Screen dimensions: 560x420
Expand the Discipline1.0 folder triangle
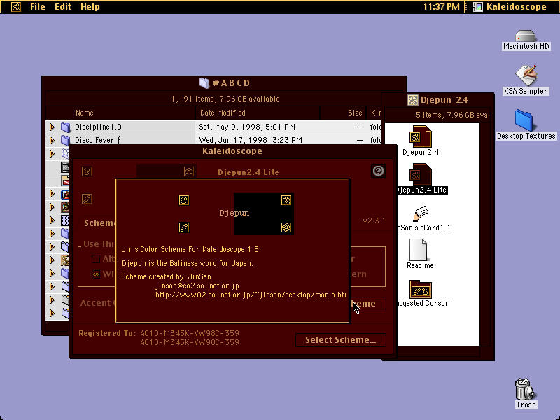(x=52, y=127)
